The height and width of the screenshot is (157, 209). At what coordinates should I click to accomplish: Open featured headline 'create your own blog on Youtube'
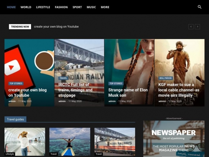(x=28, y=92)
